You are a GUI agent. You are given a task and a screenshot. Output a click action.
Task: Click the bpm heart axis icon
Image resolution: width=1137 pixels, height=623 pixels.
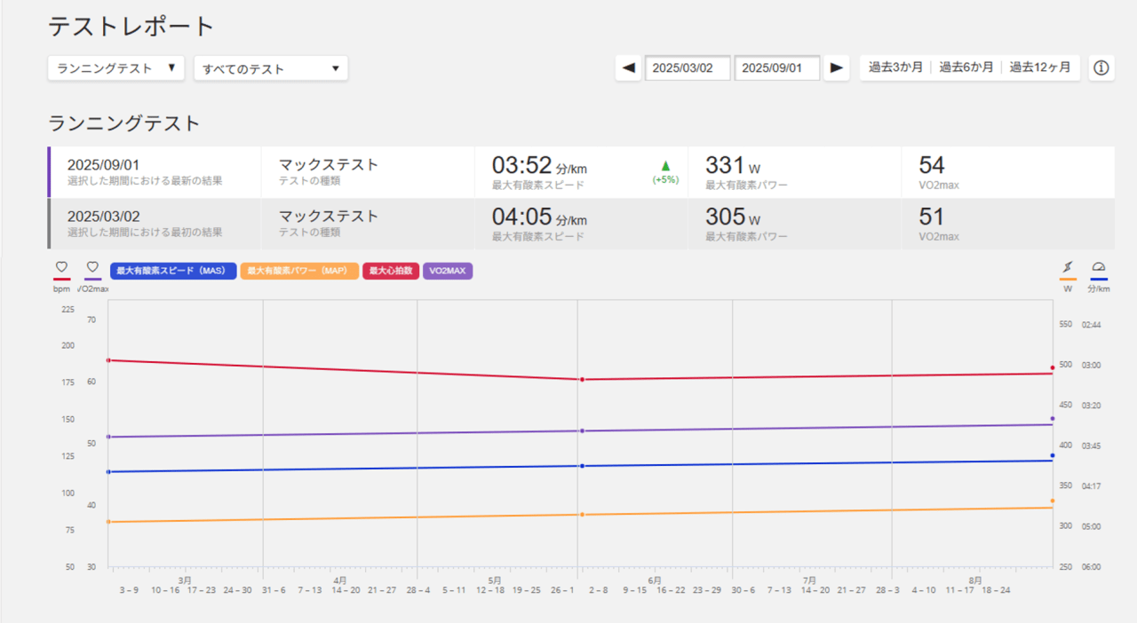tap(62, 267)
